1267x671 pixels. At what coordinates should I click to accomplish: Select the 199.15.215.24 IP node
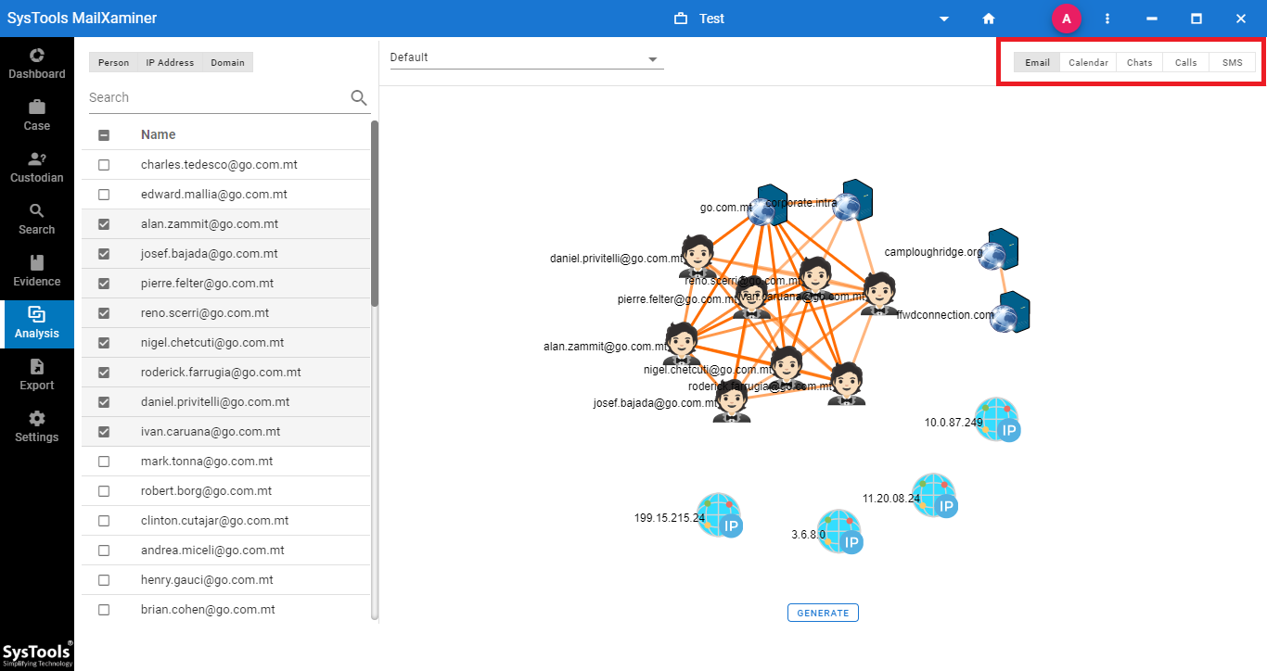tap(720, 515)
